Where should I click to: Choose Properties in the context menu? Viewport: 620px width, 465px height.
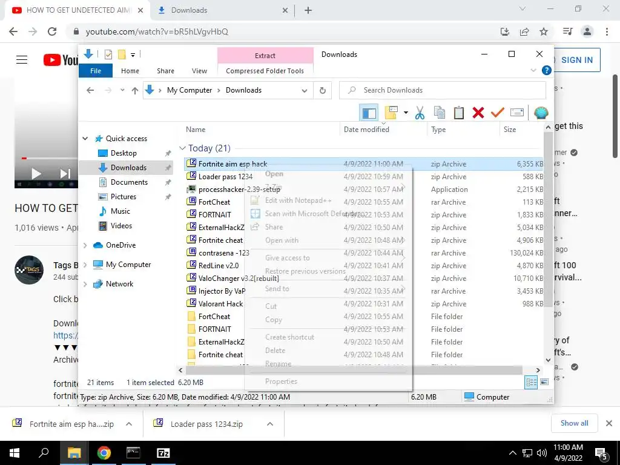click(x=281, y=381)
